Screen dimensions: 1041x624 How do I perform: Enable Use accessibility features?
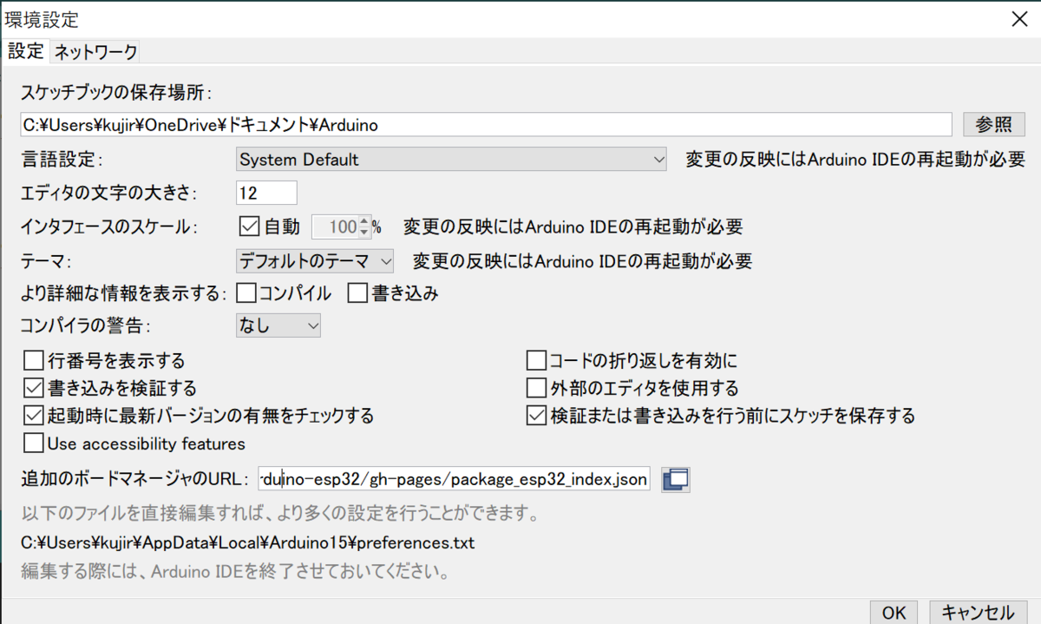pos(33,443)
